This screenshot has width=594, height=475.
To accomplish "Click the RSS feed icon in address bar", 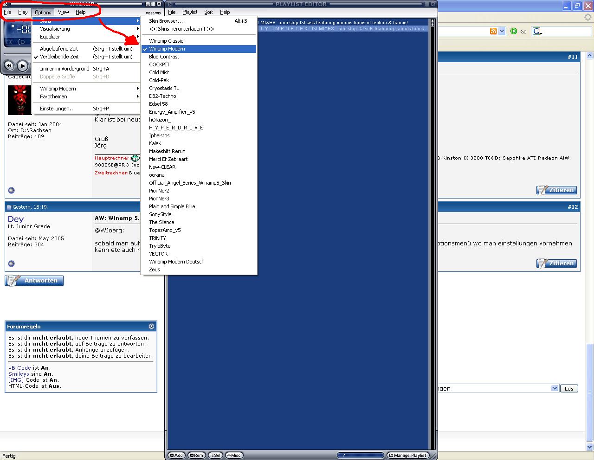I will click(493, 31).
